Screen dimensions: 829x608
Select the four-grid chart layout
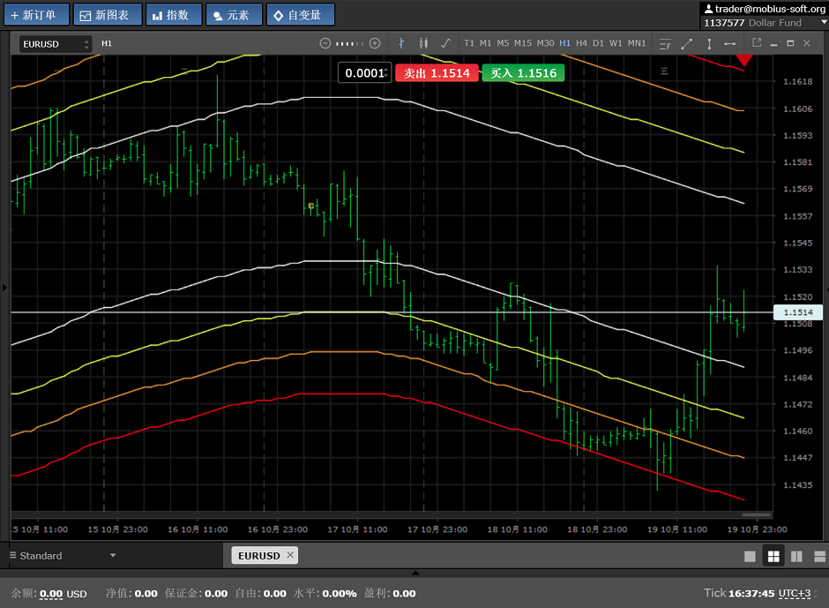click(x=773, y=556)
